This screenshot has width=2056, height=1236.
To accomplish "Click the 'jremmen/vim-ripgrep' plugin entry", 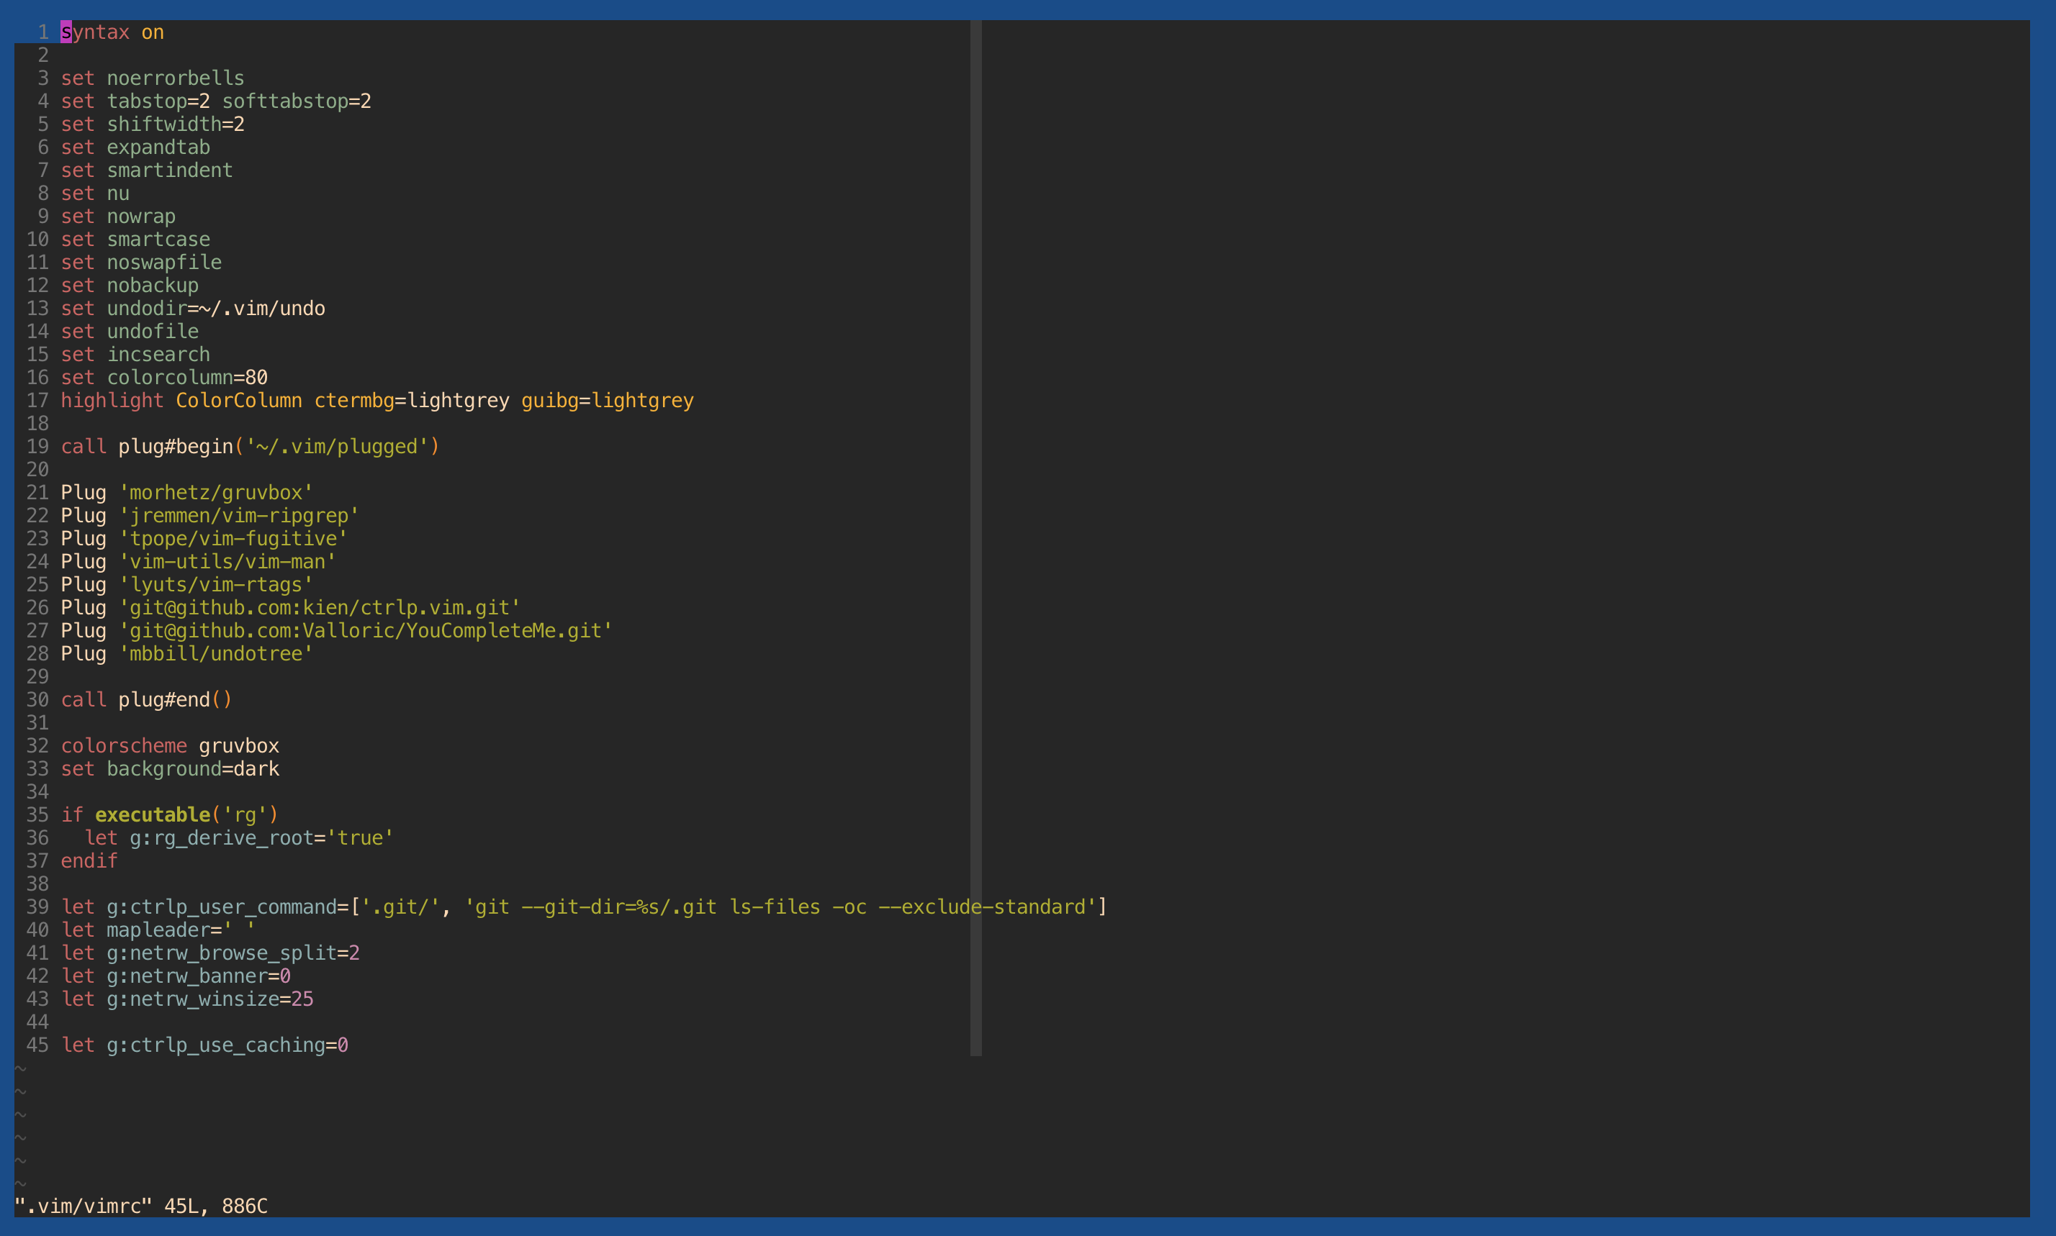I will [238, 516].
